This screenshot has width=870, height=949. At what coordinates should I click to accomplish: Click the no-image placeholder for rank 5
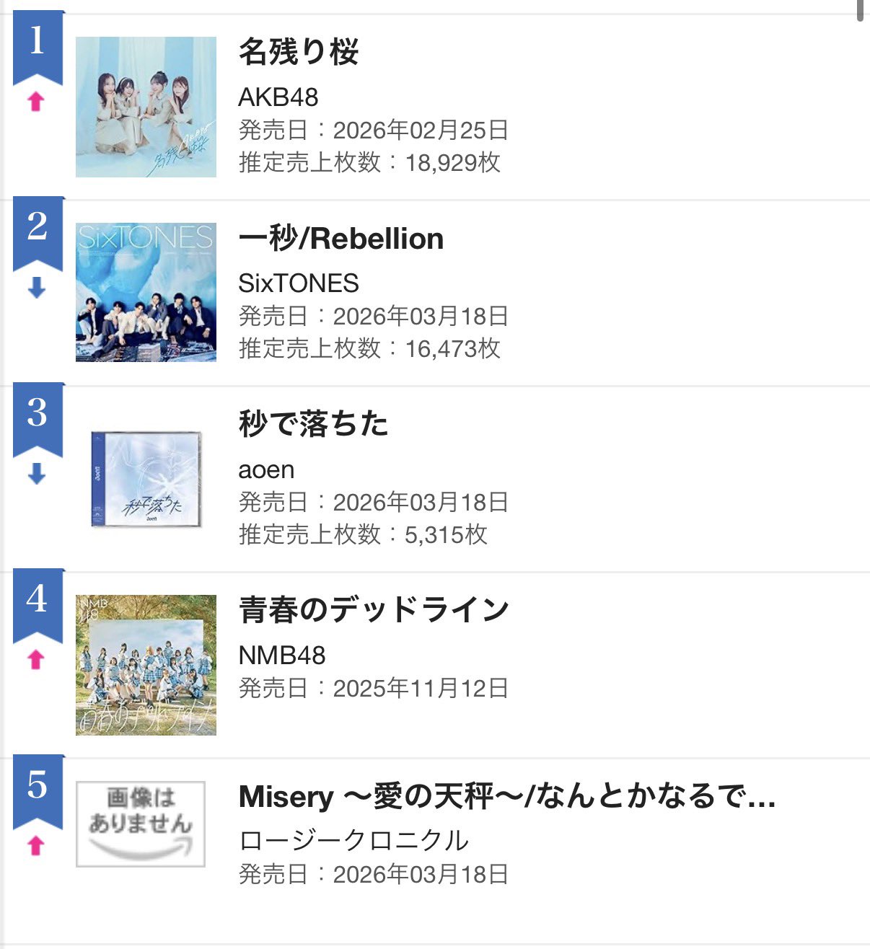tap(141, 824)
